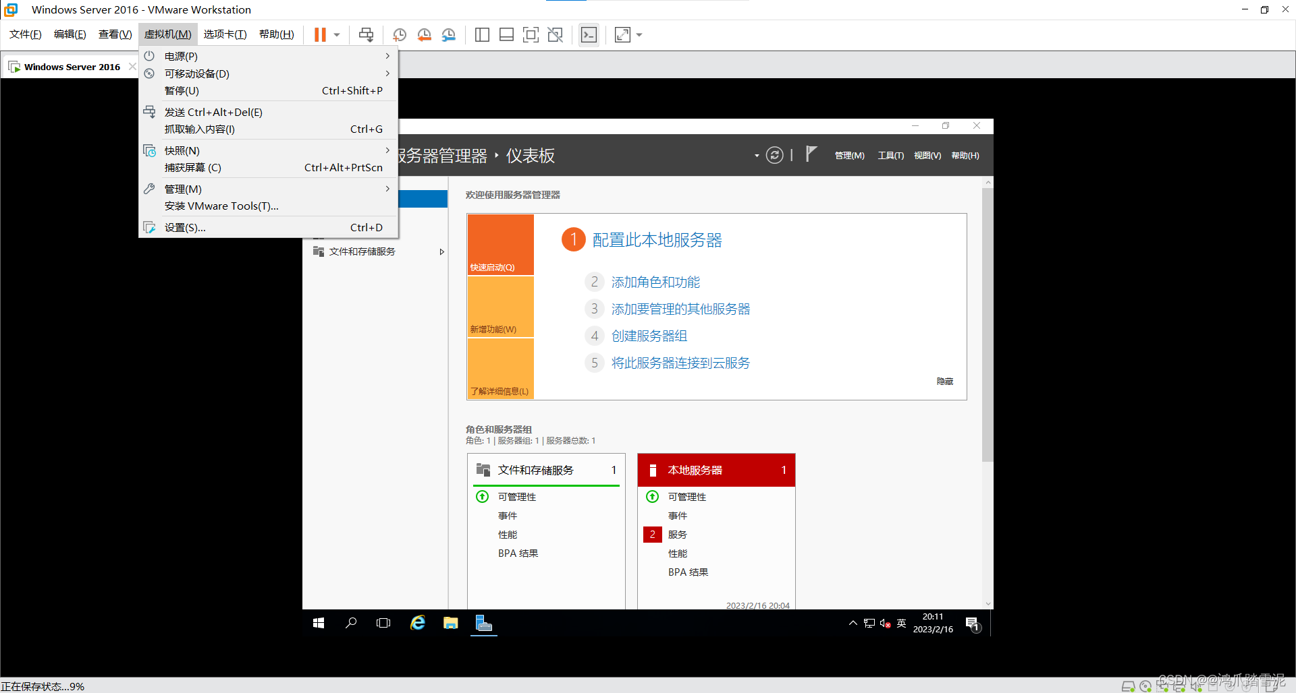The image size is (1296, 693).
Task: Expand the 管理(M) submenu in VM menu
Action: pos(268,189)
